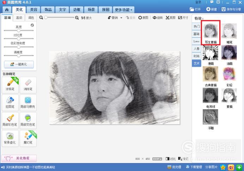Click the 重做 redo icon

click(128, 18)
